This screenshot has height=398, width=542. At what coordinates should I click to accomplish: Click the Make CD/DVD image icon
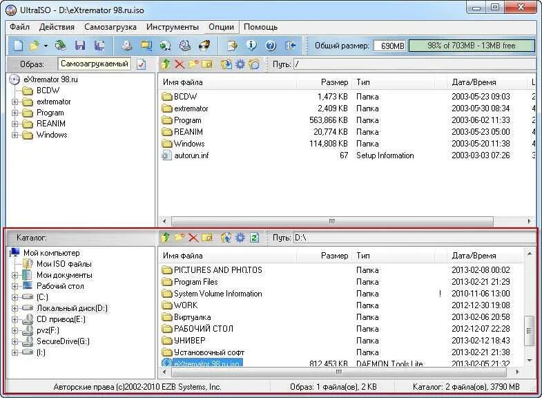point(127,46)
